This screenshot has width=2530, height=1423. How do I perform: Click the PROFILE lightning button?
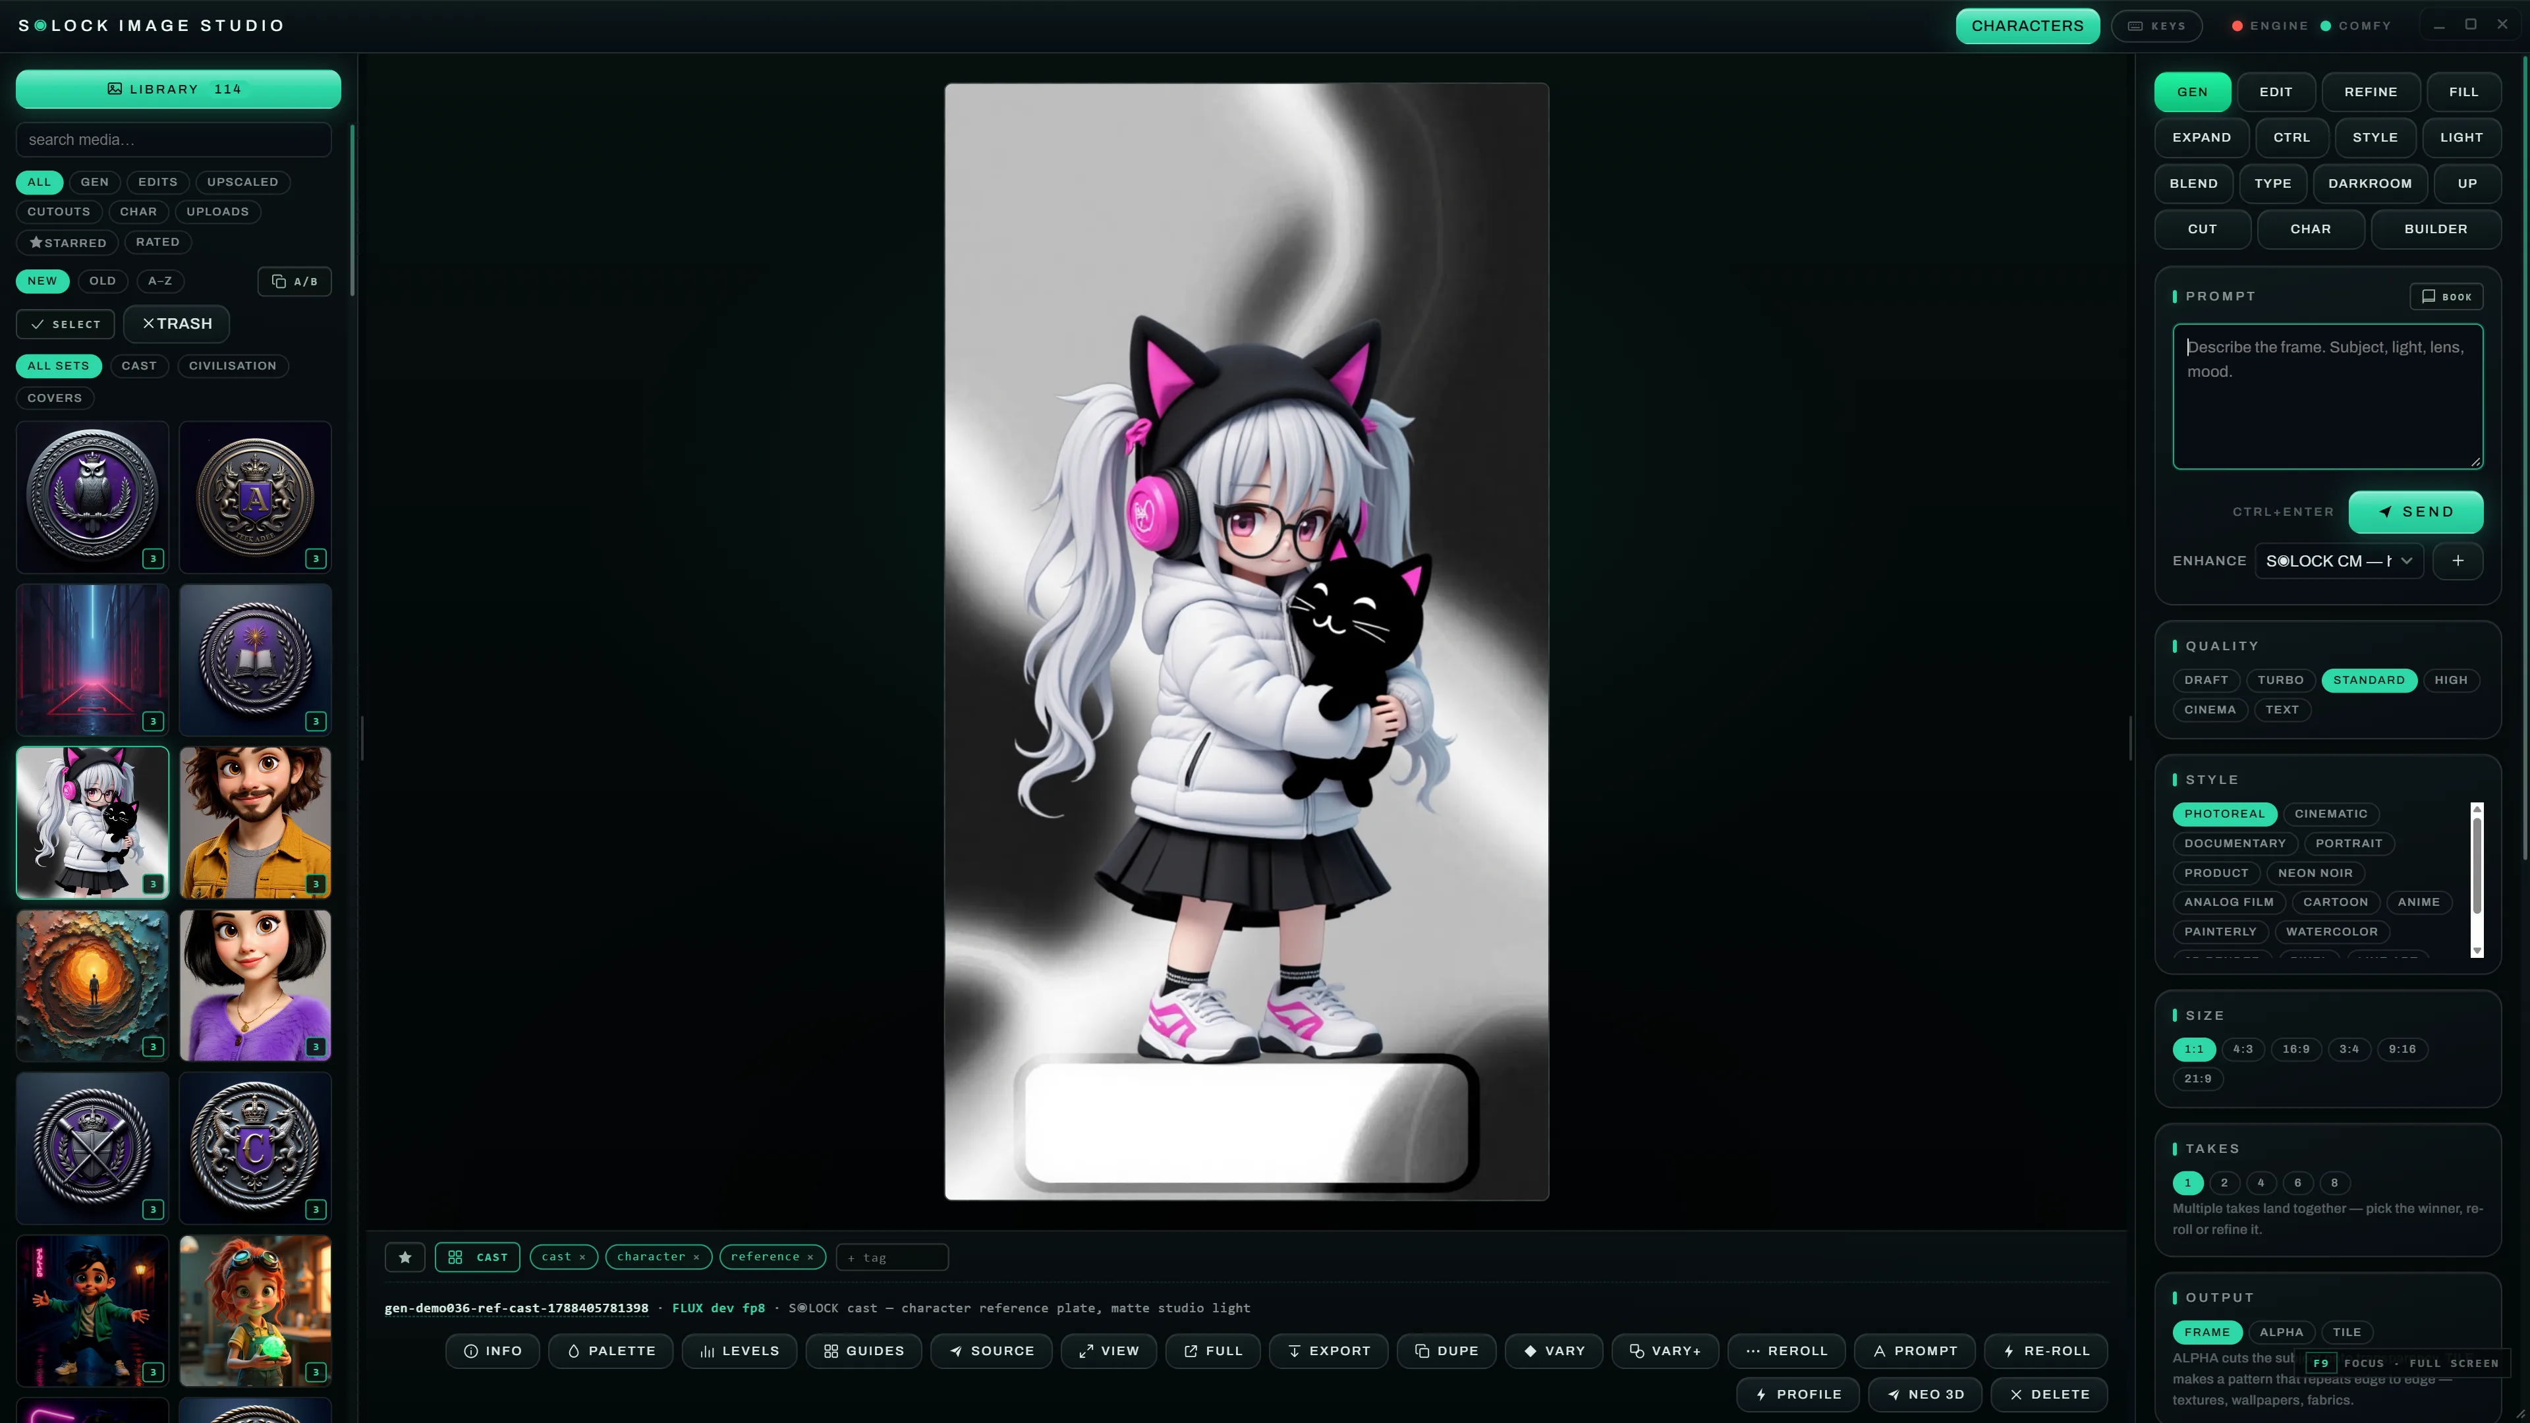click(x=1797, y=1395)
